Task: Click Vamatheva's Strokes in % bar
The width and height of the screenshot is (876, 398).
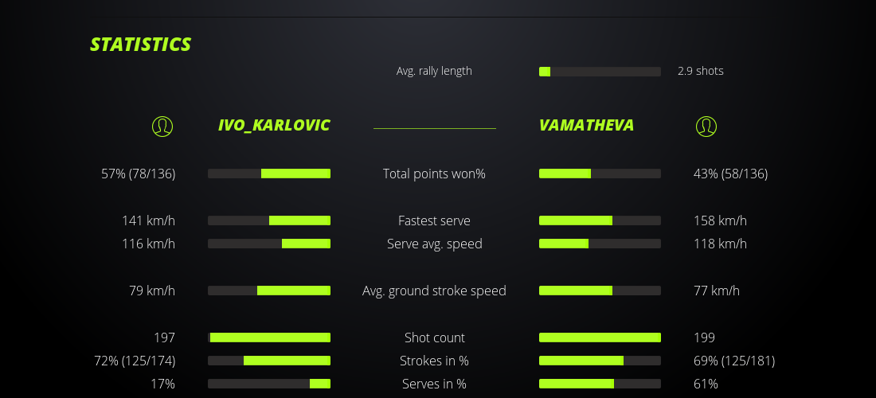Action: [600, 361]
